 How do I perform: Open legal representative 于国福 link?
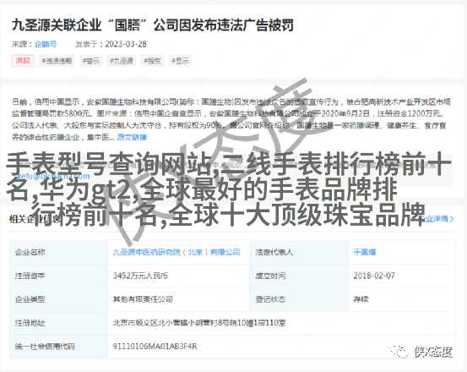(365, 252)
